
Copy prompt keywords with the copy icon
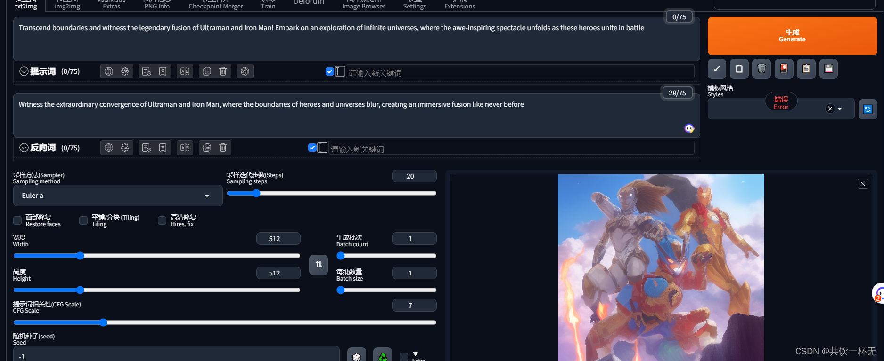tap(207, 71)
